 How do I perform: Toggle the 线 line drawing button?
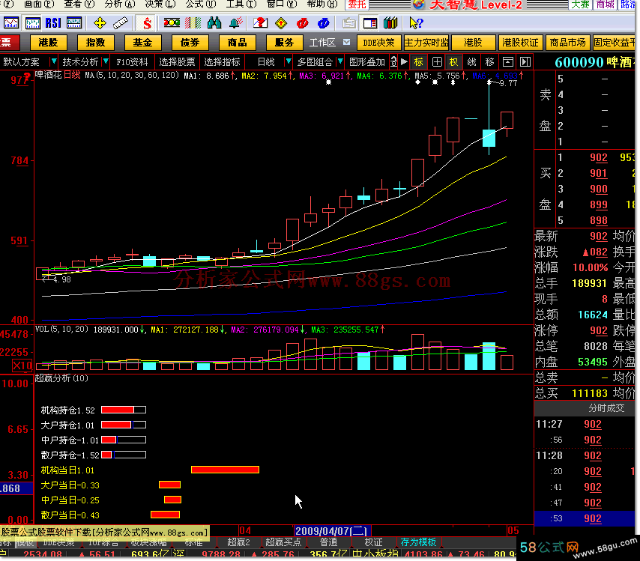pyautogui.click(x=472, y=62)
